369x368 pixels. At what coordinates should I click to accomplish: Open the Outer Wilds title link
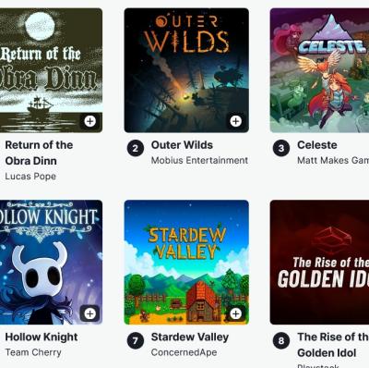[182, 145]
